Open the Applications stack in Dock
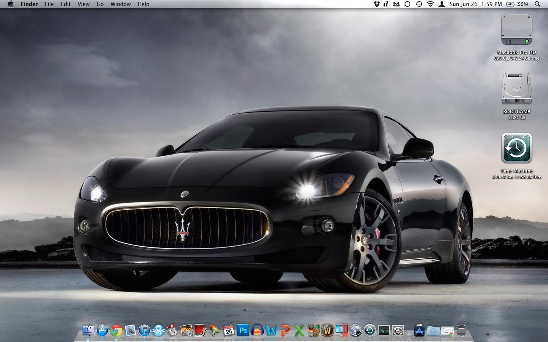 pyautogui.click(x=419, y=330)
